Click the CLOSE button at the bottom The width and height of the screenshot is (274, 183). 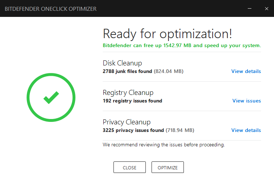[130, 167]
